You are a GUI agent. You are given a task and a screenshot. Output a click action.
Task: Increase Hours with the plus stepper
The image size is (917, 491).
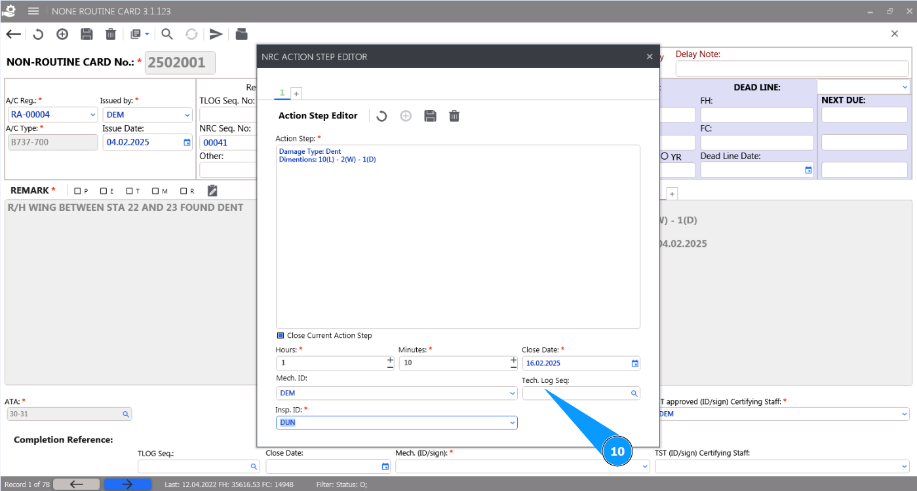pos(390,360)
